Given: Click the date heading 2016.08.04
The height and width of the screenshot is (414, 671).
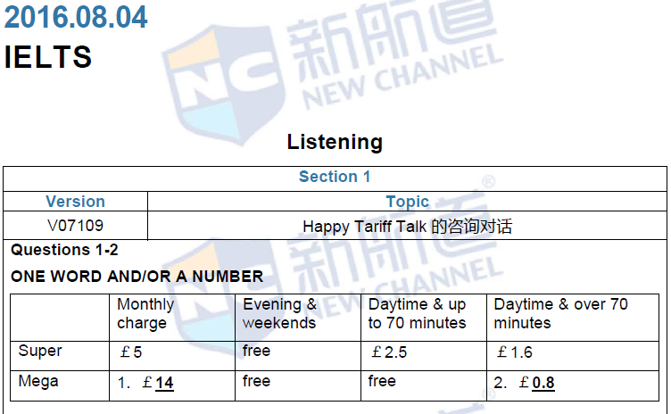Looking at the screenshot, I should 76,17.
